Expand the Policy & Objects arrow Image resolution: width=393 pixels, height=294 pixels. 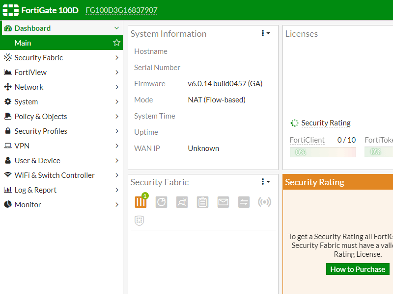(117, 116)
